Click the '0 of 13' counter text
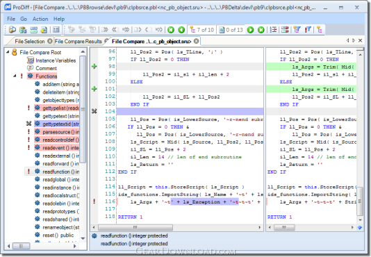Viewport: 371px width, 257px height. (234, 30)
